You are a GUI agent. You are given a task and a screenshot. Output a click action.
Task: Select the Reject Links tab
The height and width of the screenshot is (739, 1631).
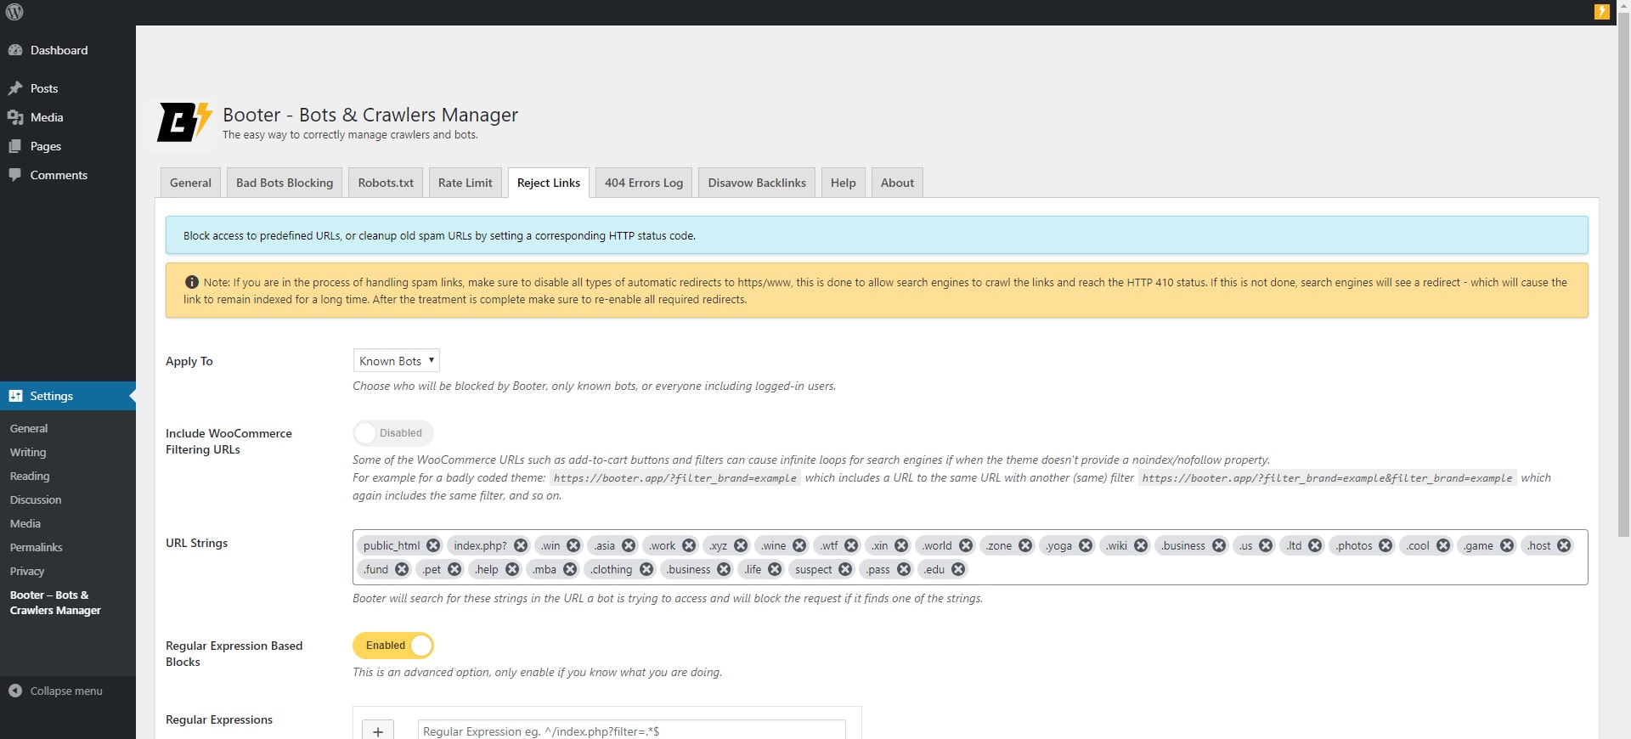tap(549, 183)
